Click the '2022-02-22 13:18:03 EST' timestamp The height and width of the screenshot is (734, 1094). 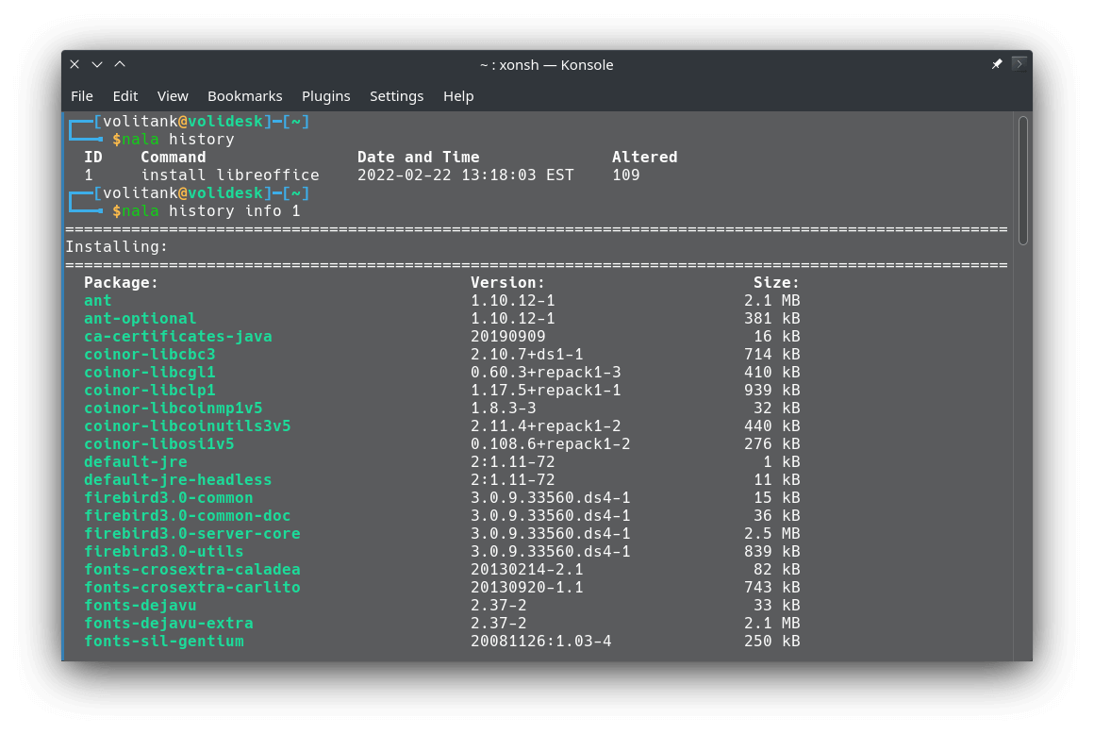(x=465, y=175)
